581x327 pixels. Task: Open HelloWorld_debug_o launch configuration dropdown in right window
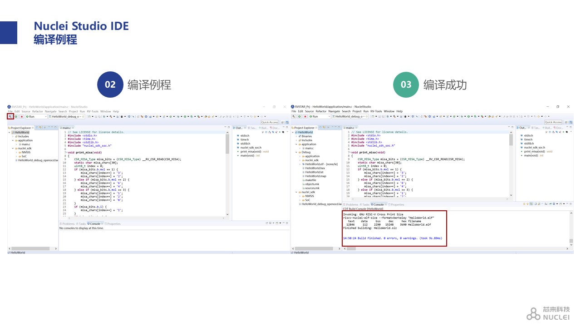click(350, 116)
